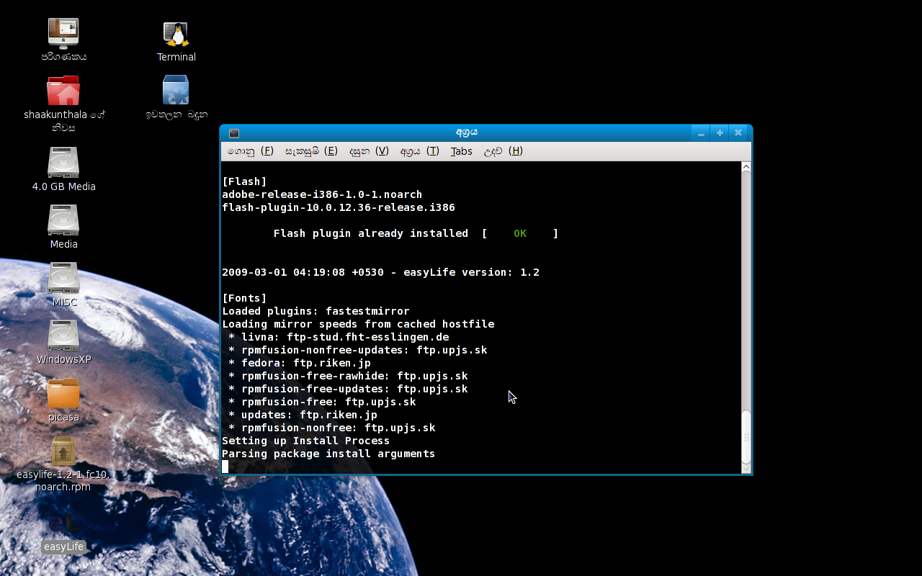Open the MISC drive icon
Viewport: 922px width, 576px height.
point(63,277)
